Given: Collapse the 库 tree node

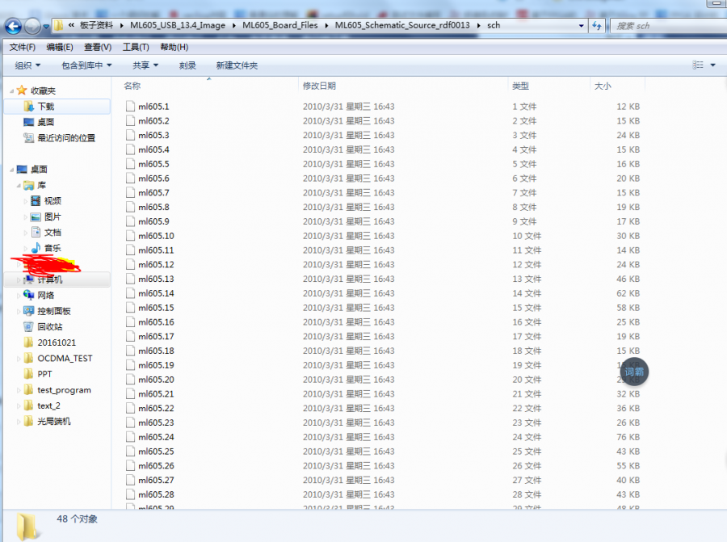Looking at the screenshot, I should (19, 186).
